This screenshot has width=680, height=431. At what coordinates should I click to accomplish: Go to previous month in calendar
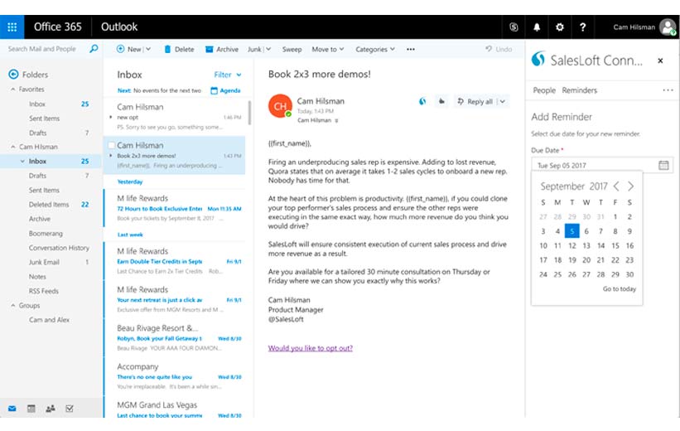click(616, 186)
